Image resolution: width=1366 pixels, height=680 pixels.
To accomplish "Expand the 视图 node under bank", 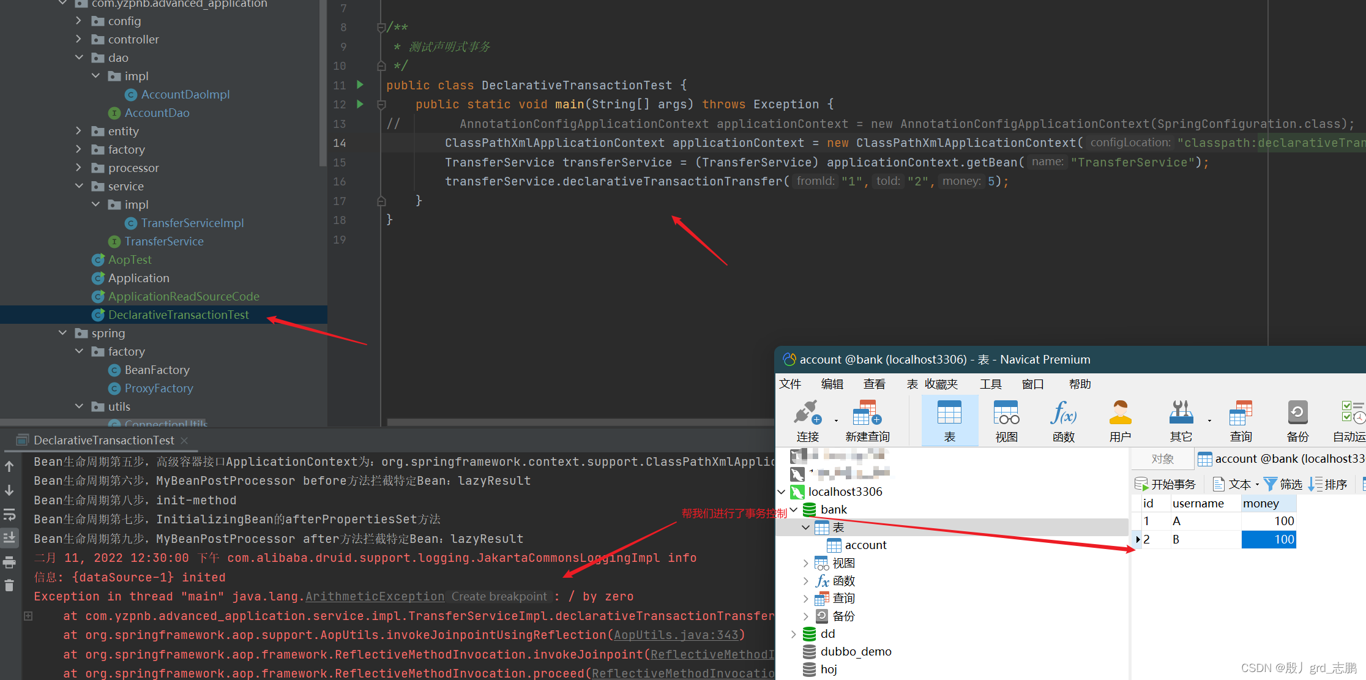I will (805, 563).
